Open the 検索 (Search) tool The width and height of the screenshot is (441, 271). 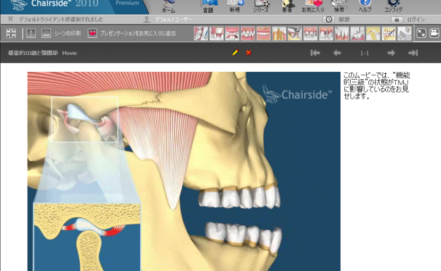point(339,7)
